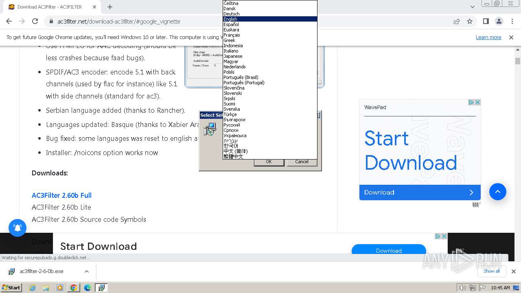
Task: Choose Slovenčina in the list
Action: click(x=270, y=88)
